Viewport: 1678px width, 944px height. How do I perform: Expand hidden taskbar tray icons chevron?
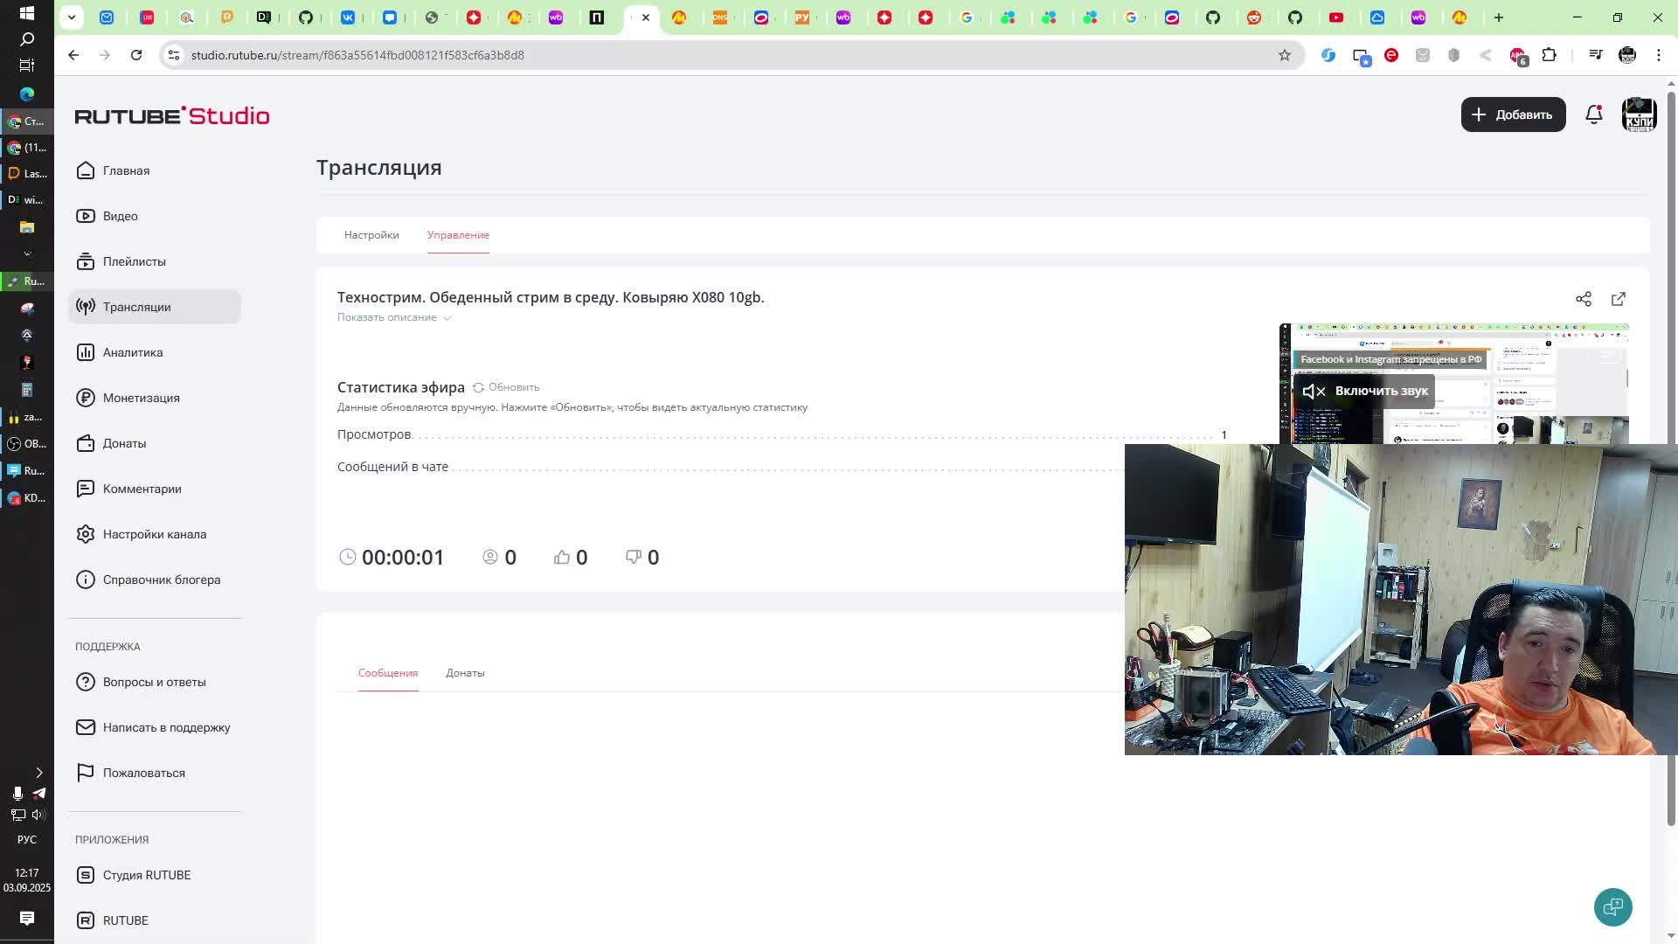(x=38, y=773)
